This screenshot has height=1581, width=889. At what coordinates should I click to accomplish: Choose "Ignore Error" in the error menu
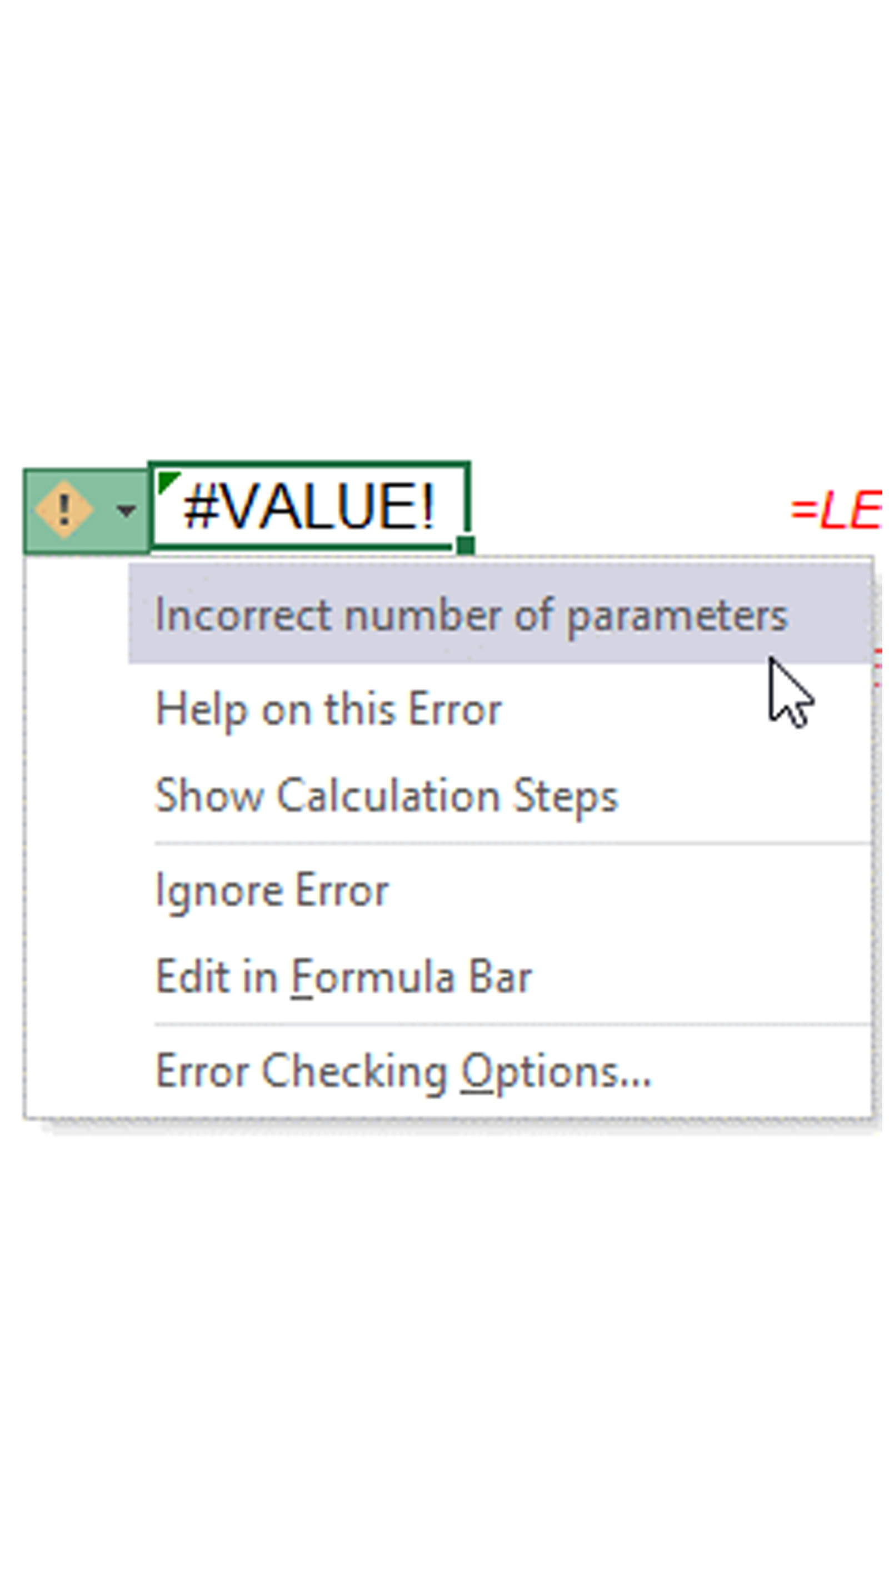click(x=272, y=891)
